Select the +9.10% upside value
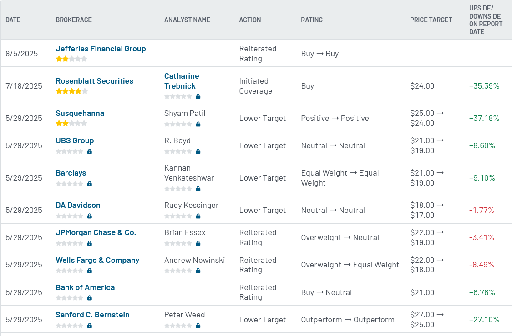Image resolution: width=512 pixels, height=336 pixels. 482,178
